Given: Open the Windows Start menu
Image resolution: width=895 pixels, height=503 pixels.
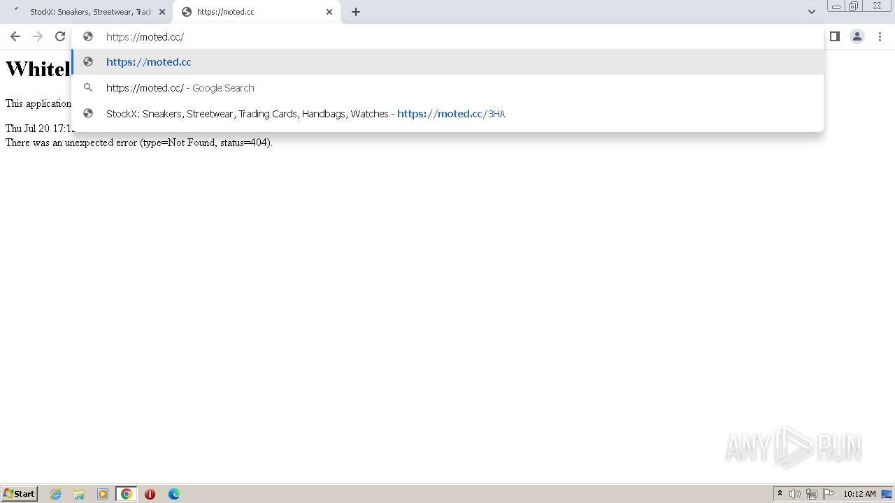Looking at the screenshot, I should (19, 494).
